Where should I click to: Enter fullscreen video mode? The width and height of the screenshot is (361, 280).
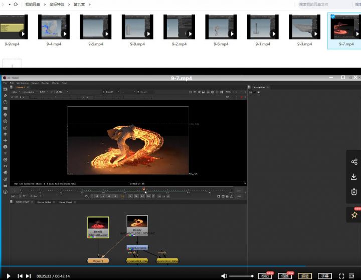pos(341,276)
